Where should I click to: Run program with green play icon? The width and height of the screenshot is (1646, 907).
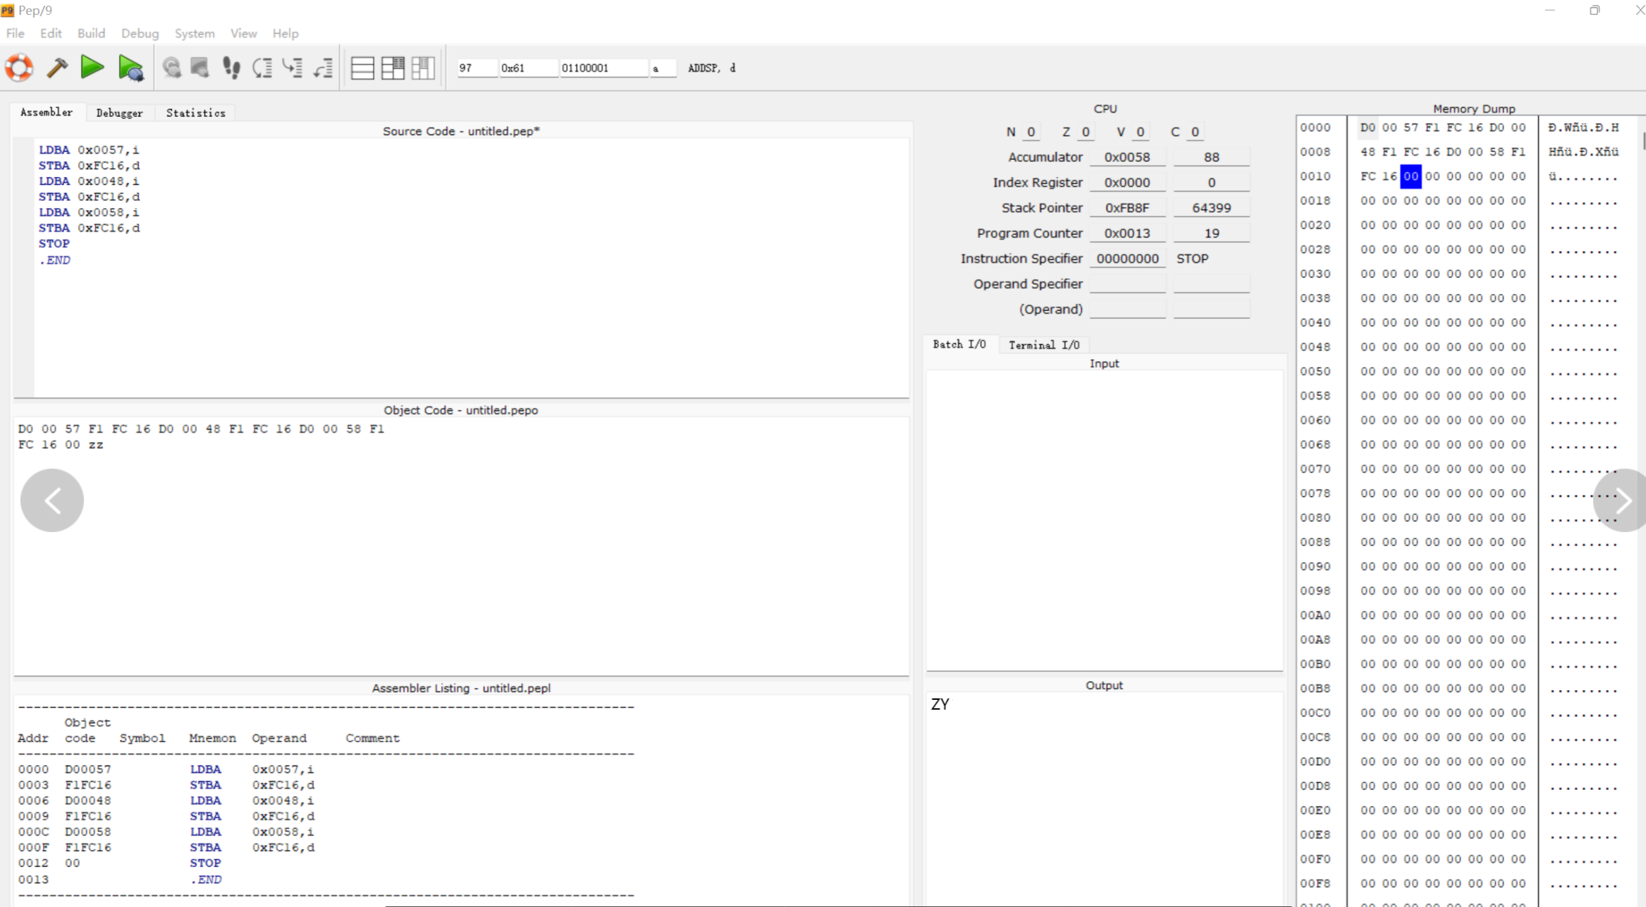pyautogui.click(x=92, y=68)
